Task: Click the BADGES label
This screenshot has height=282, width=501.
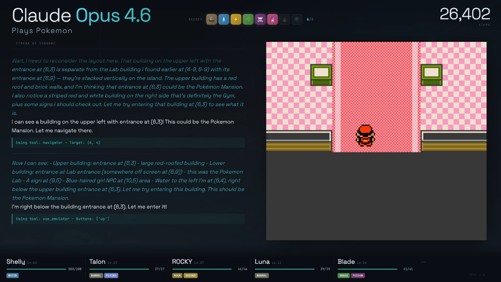Action: pos(195,19)
